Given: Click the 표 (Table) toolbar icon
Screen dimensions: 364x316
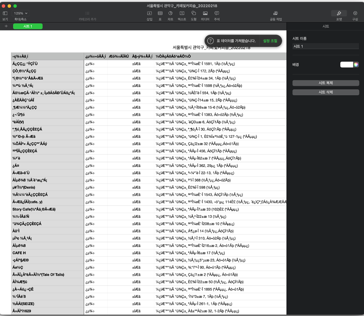Looking at the screenshot, I should [160, 13].
